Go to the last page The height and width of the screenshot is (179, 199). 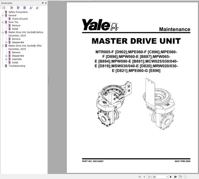click(x=175, y=177)
